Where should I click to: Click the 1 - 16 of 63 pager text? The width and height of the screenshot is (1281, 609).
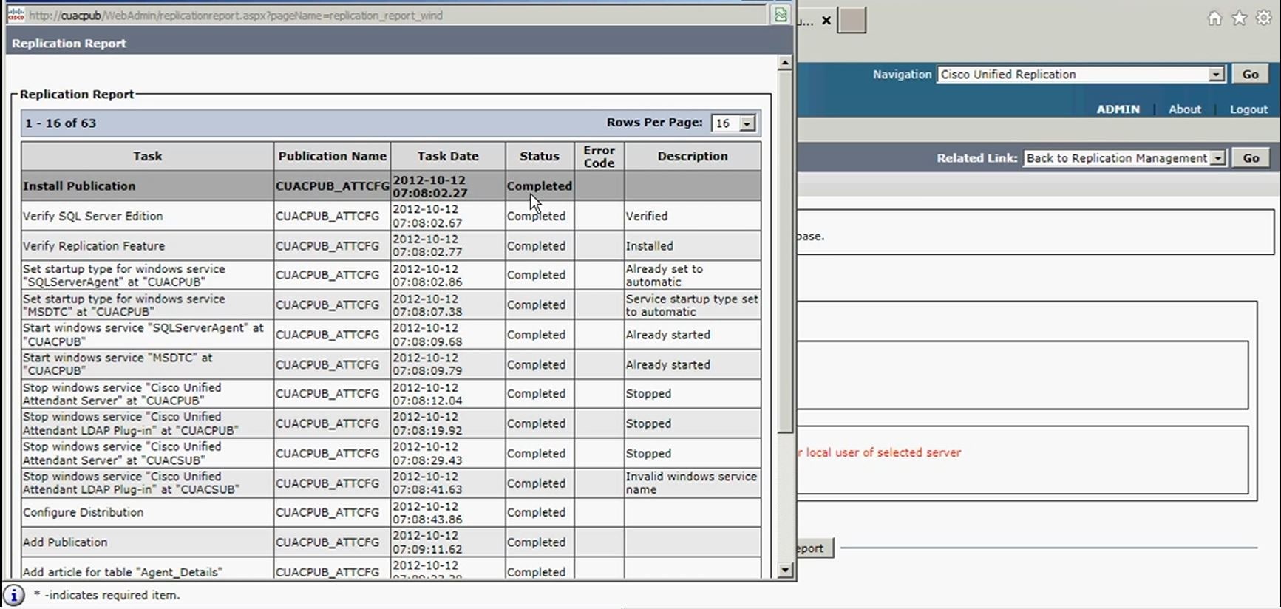click(61, 123)
